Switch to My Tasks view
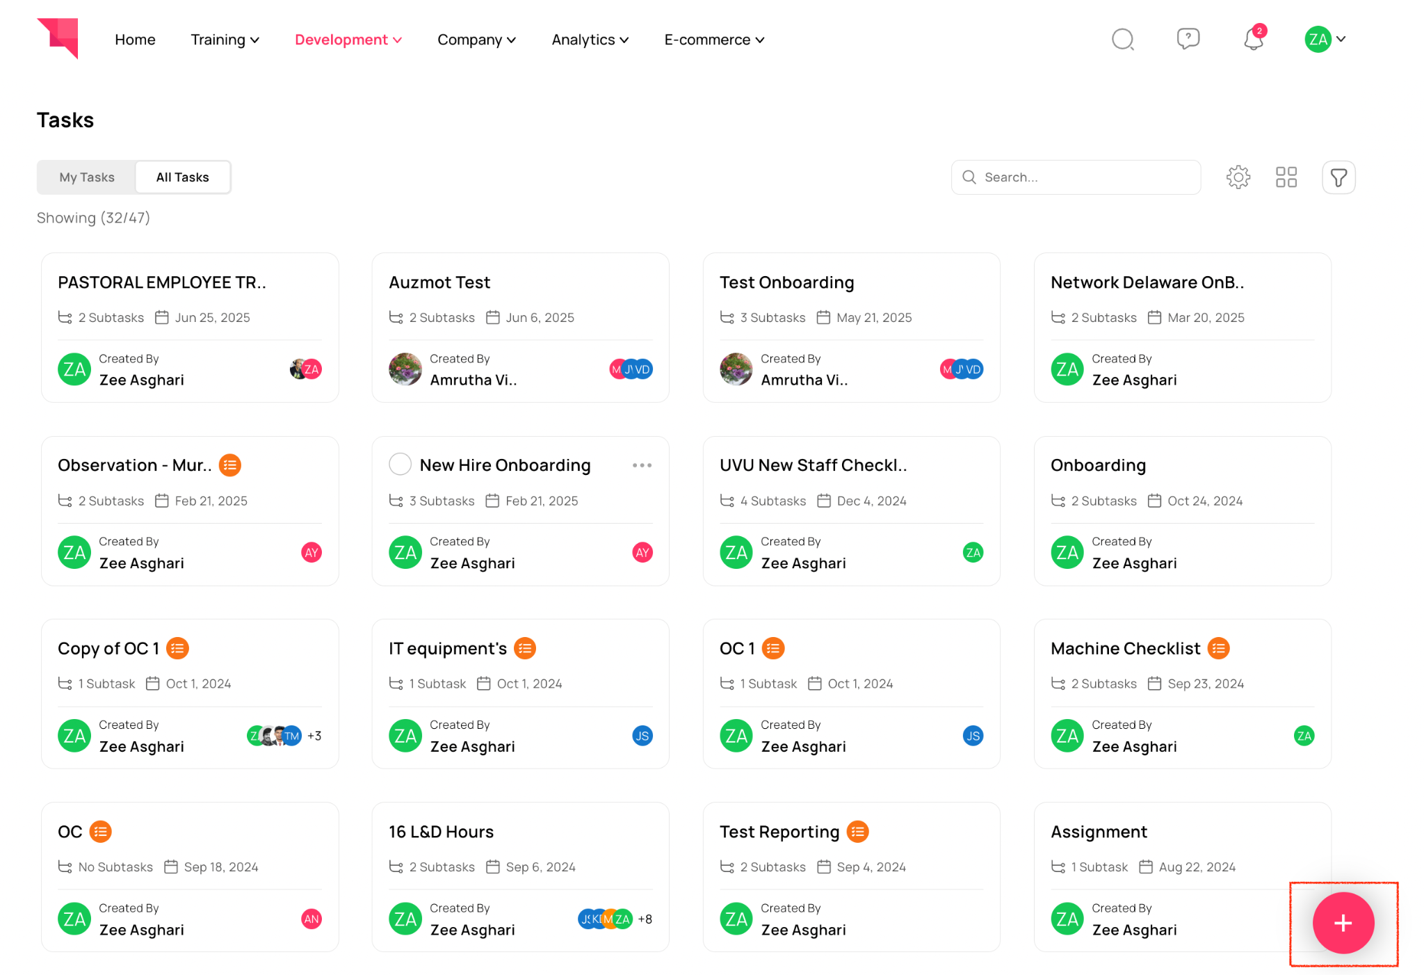This screenshot has width=1424, height=975. click(x=87, y=177)
